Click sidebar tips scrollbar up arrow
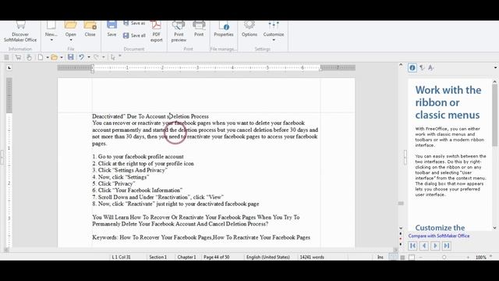Image resolution: width=499 pixels, height=281 pixels. coord(495,82)
